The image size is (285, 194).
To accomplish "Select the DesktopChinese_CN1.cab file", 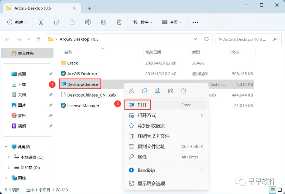I will tap(91, 95).
